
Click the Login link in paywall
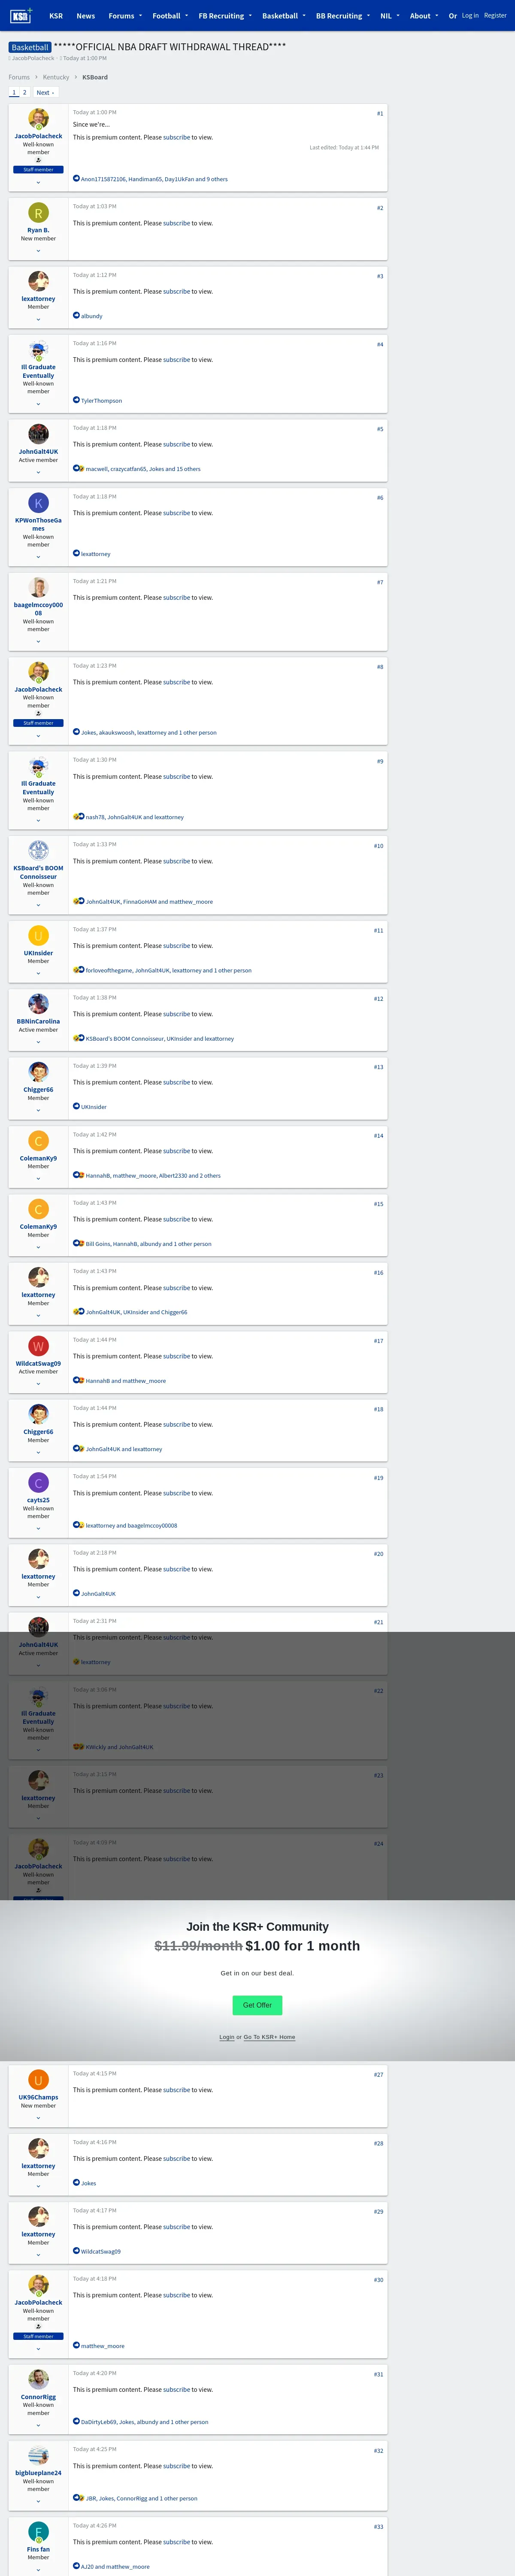click(227, 2037)
